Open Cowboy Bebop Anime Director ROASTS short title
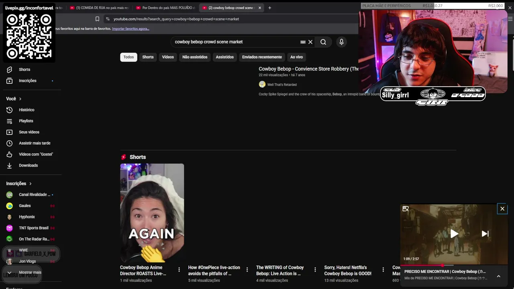 (x=143, y=271)
